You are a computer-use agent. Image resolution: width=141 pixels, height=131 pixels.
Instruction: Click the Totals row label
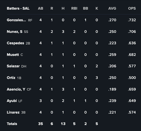point(12,124)
